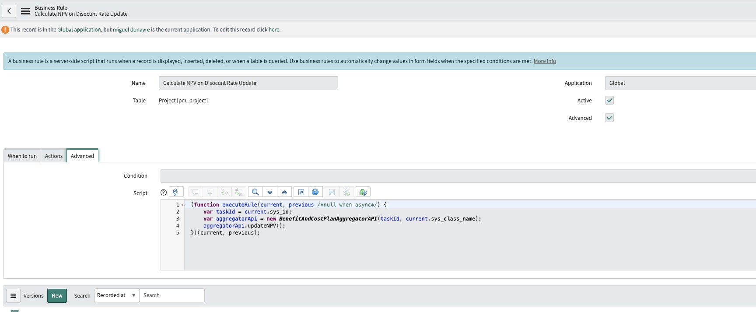Image resolution: width=756 pixels, height=312 pixels.
Task: Go back using the header back arrow
Action: pyautogui.click(x=9, y=11)
